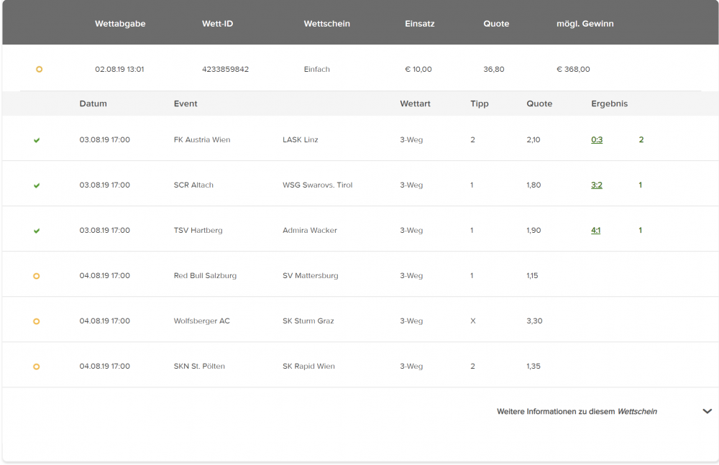Click the Red Bull Salzburg team name
This screenshot has width=719, height=465.
point(205,276)
